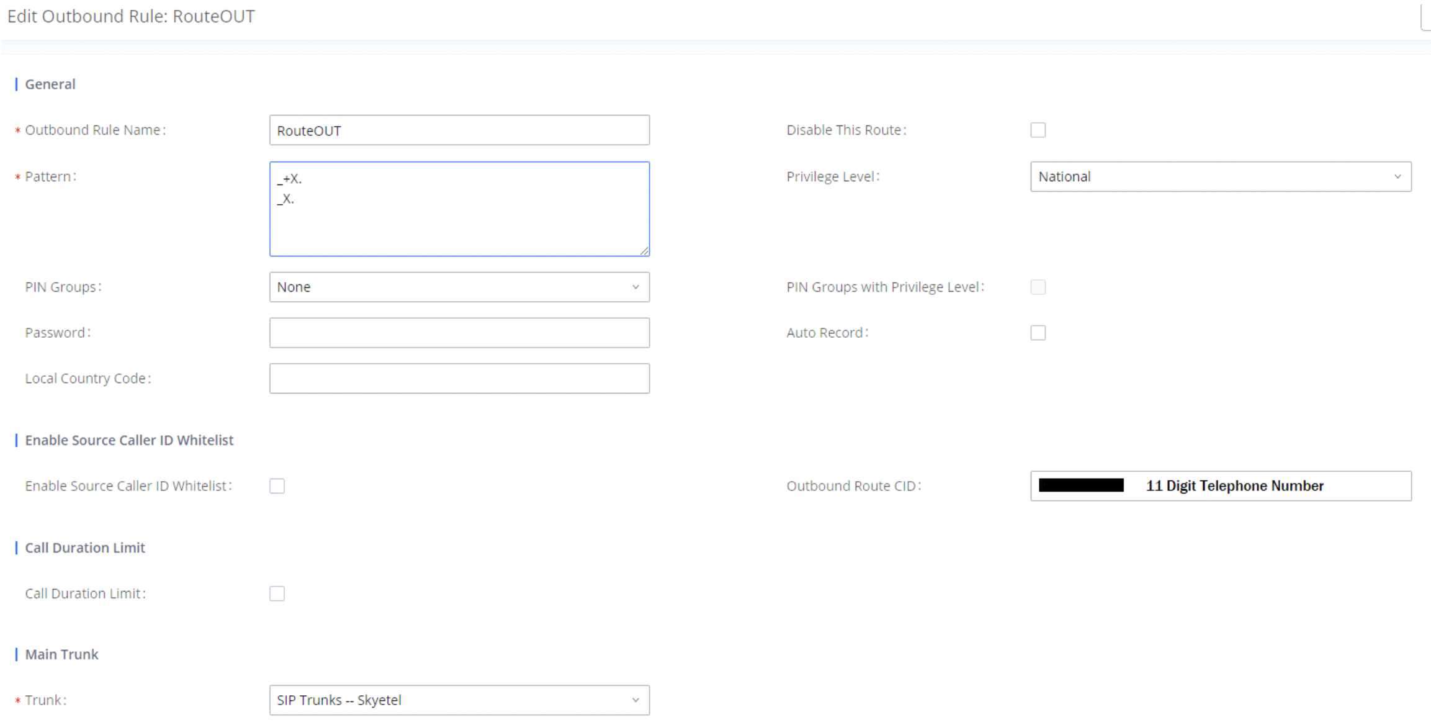This screenshot has height=725, width=1431.
Task: Click the Local Country Code label
Action: click(88, 379)
